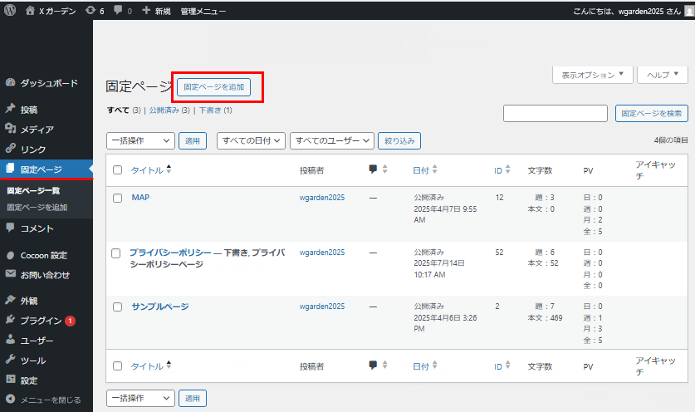Go to プラグイン in the sidebar
The height and width of the screenshot is (412, 695).
click(x=41, y=321)
